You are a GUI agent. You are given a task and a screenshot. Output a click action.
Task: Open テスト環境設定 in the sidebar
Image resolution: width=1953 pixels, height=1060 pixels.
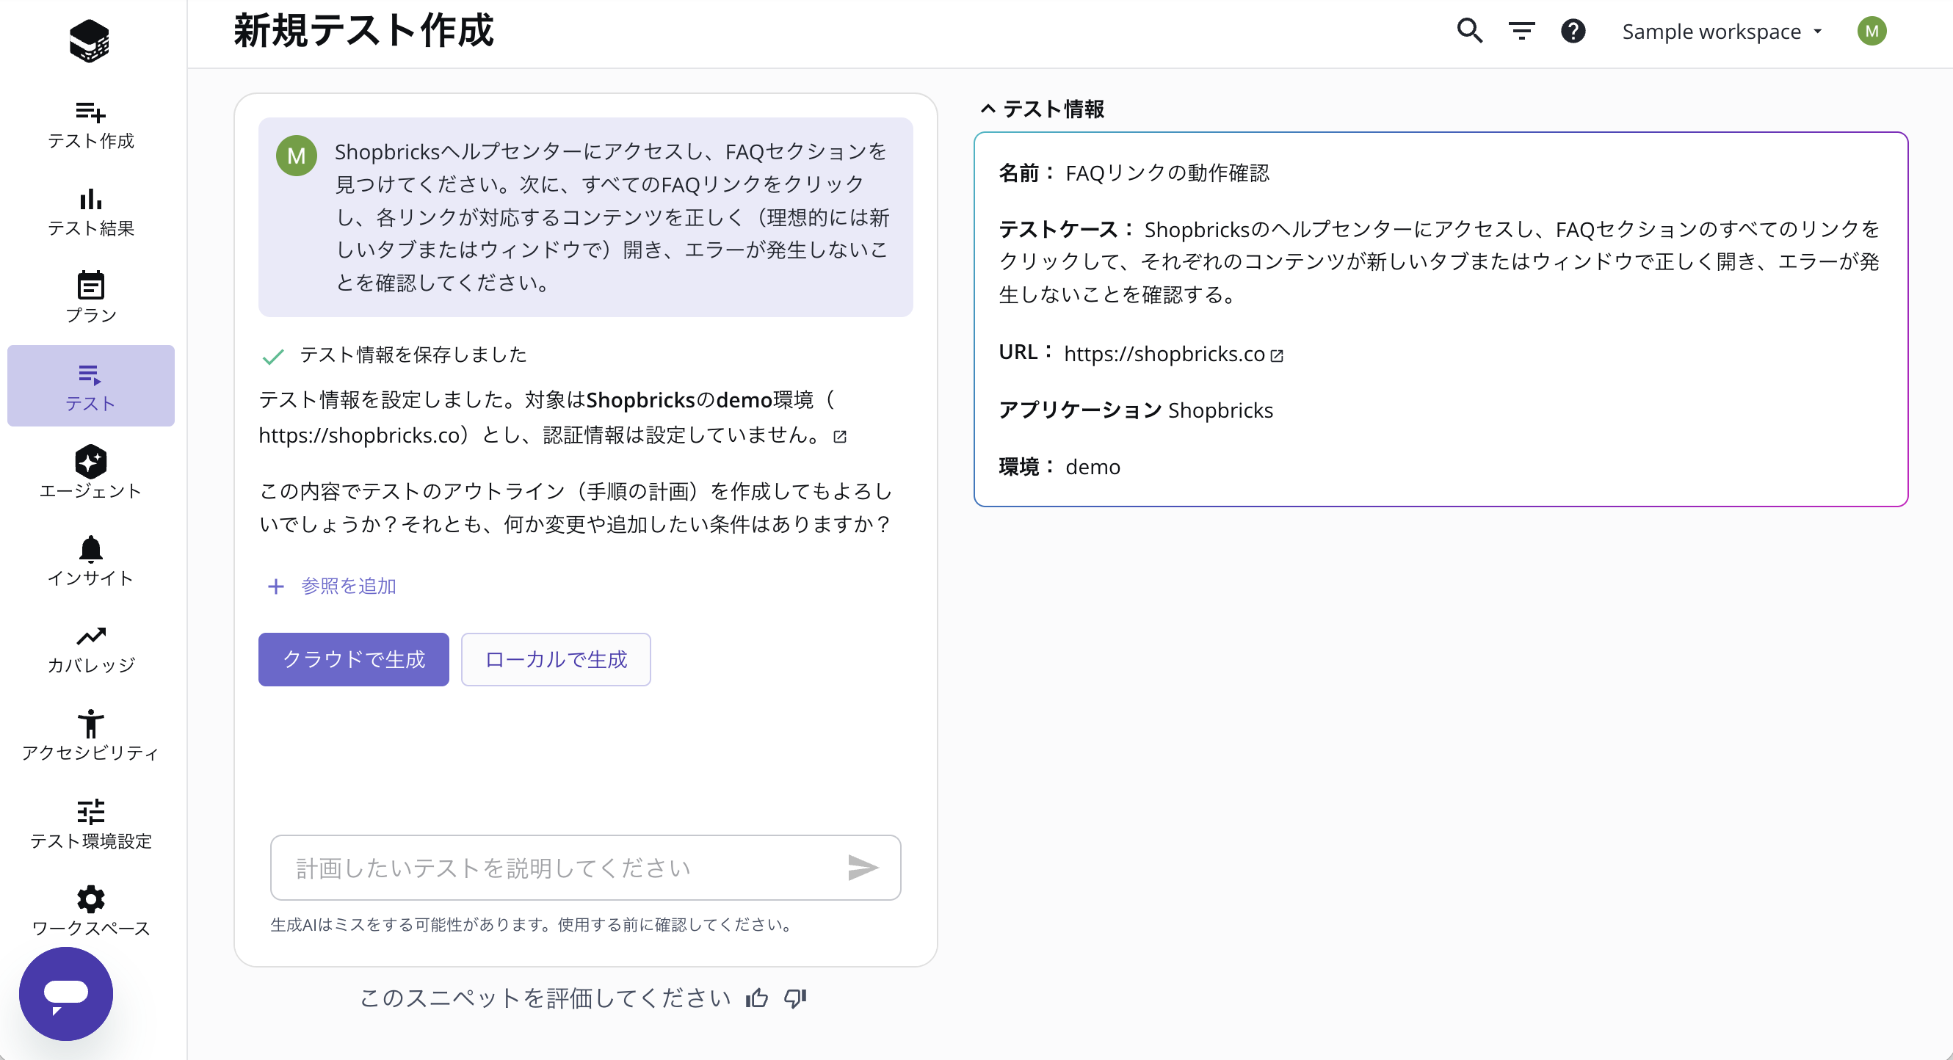pos(91,824)
